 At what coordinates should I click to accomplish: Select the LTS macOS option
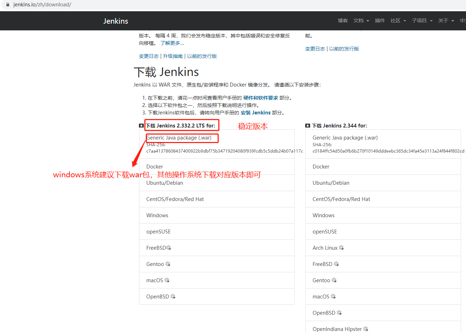217,280
